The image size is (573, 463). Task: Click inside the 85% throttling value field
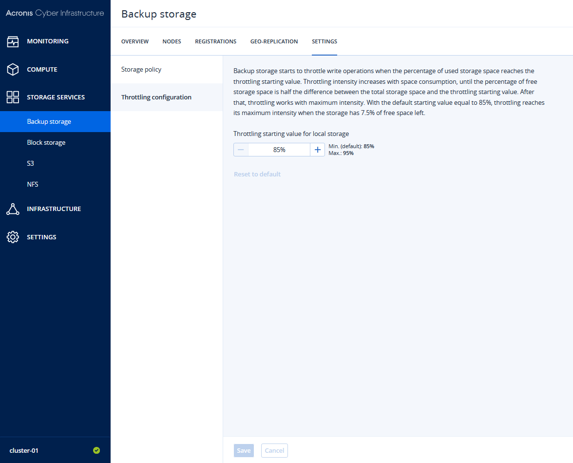279,149
